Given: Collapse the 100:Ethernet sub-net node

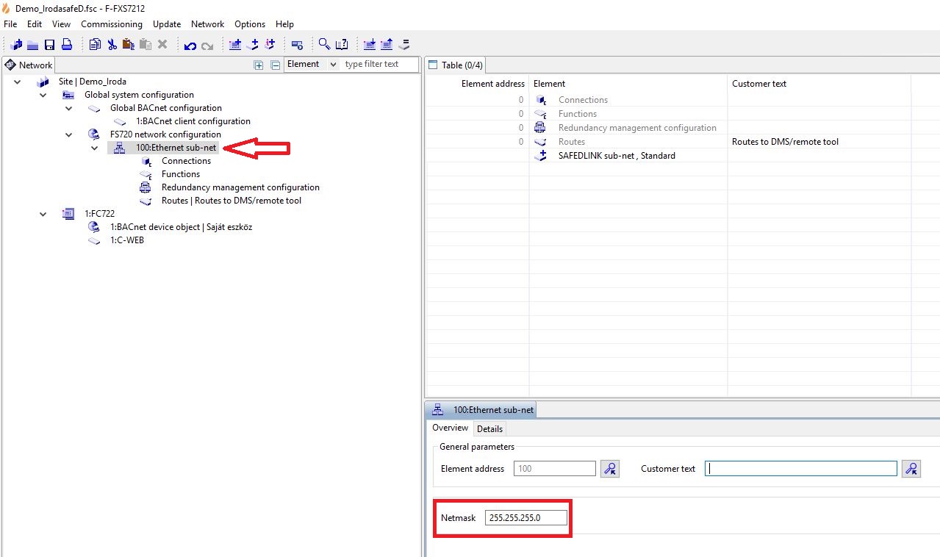Looking at the screenshot, I should (x=95, y=148).
